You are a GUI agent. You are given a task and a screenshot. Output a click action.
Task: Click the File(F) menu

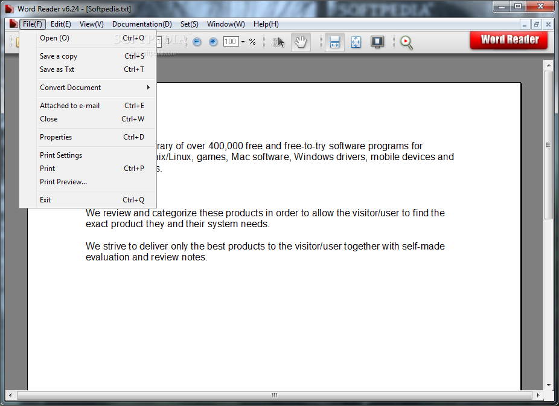(x=33, y=24)
